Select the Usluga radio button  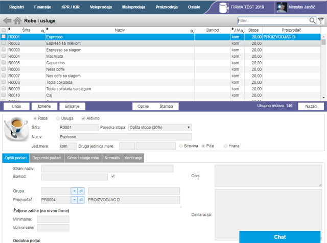point(58,118)
